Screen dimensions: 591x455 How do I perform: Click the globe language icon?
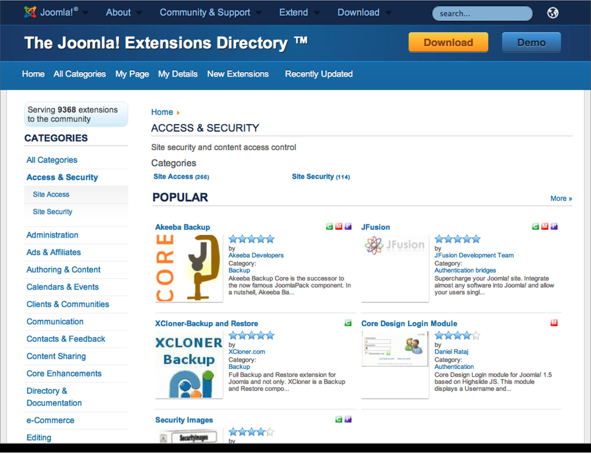553,13
